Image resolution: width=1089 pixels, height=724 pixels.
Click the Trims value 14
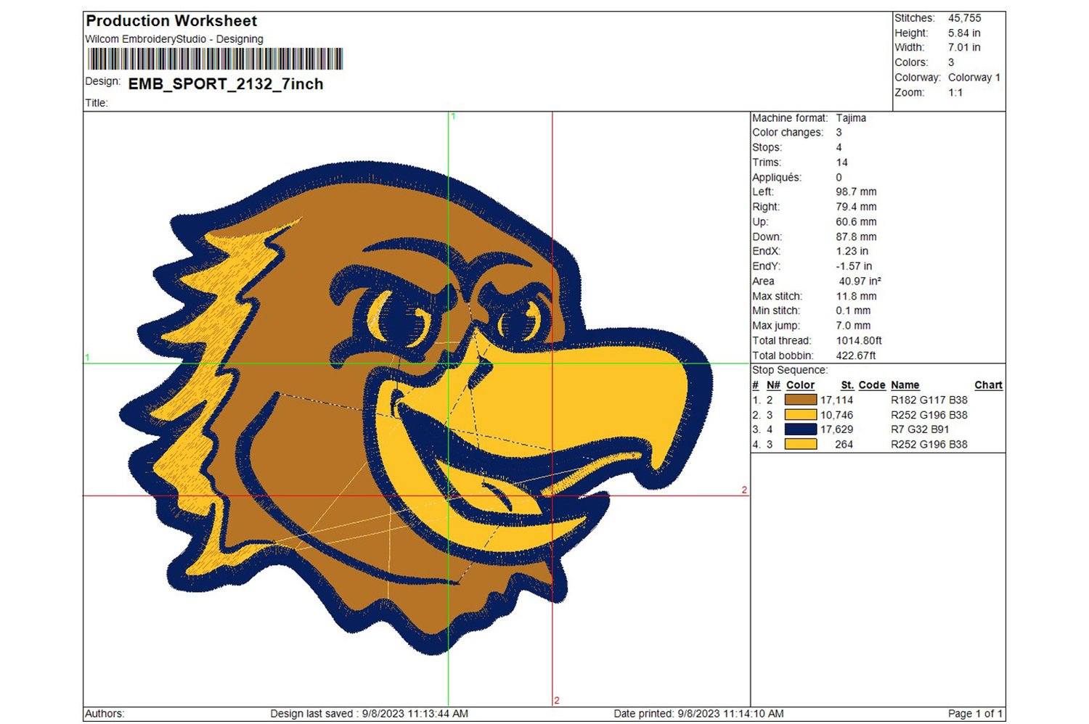(841, 163)
